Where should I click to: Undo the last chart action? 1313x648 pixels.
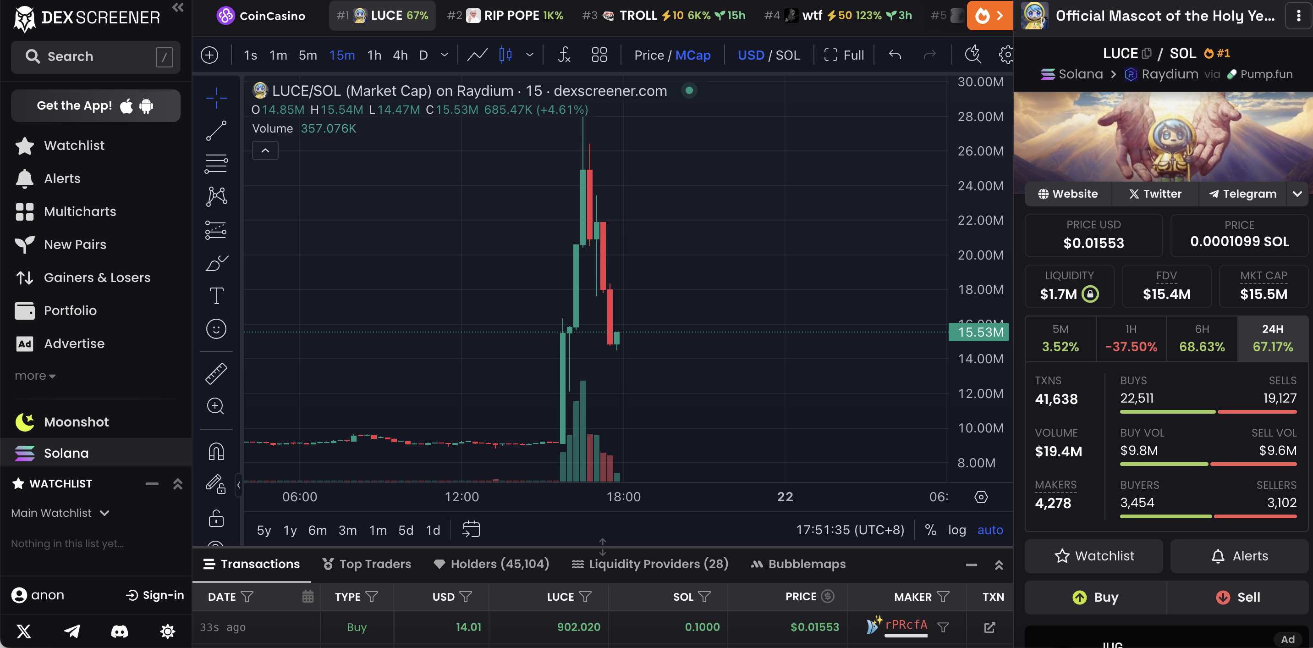(x=895, y=55)
